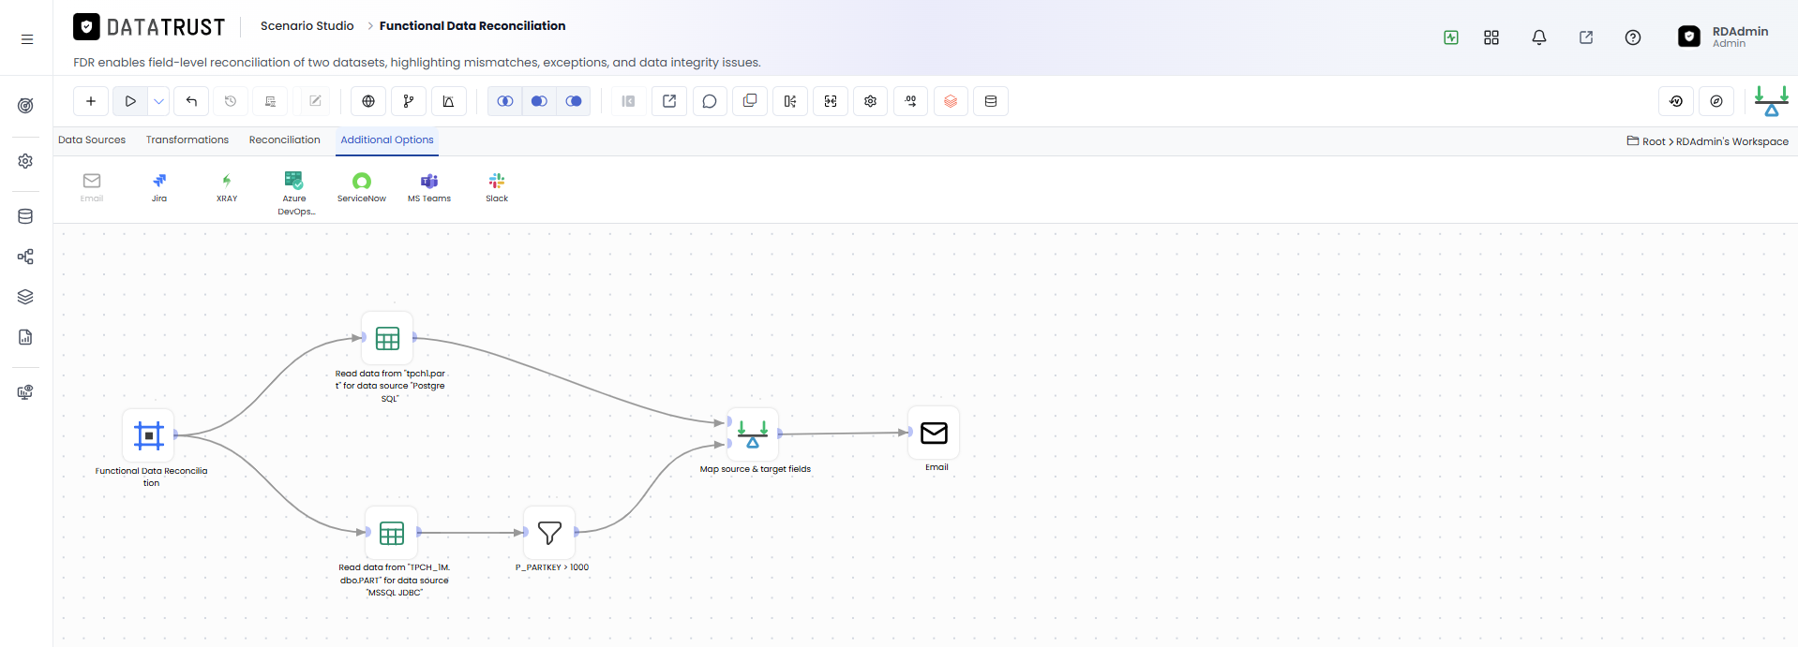Image resolution: width=1798 pixels, height=647 pixels.
Task: Expand the run button dropdown arrow
Action: [x=159, y=101]
